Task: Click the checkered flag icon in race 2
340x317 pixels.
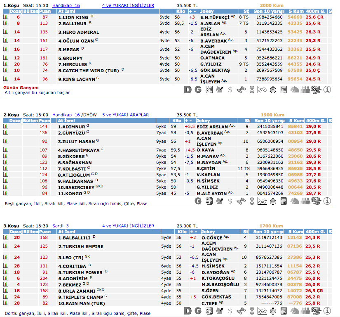Action: coord(316,201)
